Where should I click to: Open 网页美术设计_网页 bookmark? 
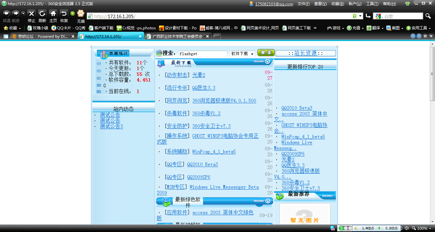pyautogui.click(x=260, y=28)
